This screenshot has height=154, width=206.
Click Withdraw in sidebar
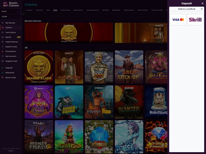coord(10,73)
